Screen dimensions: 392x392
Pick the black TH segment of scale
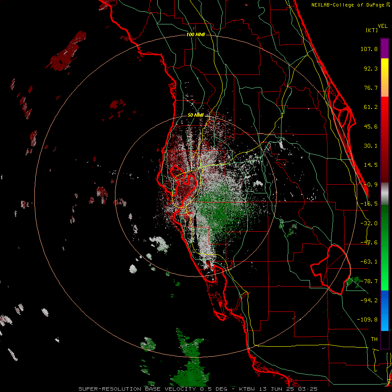pyautogui.click(x=385, y=339)
